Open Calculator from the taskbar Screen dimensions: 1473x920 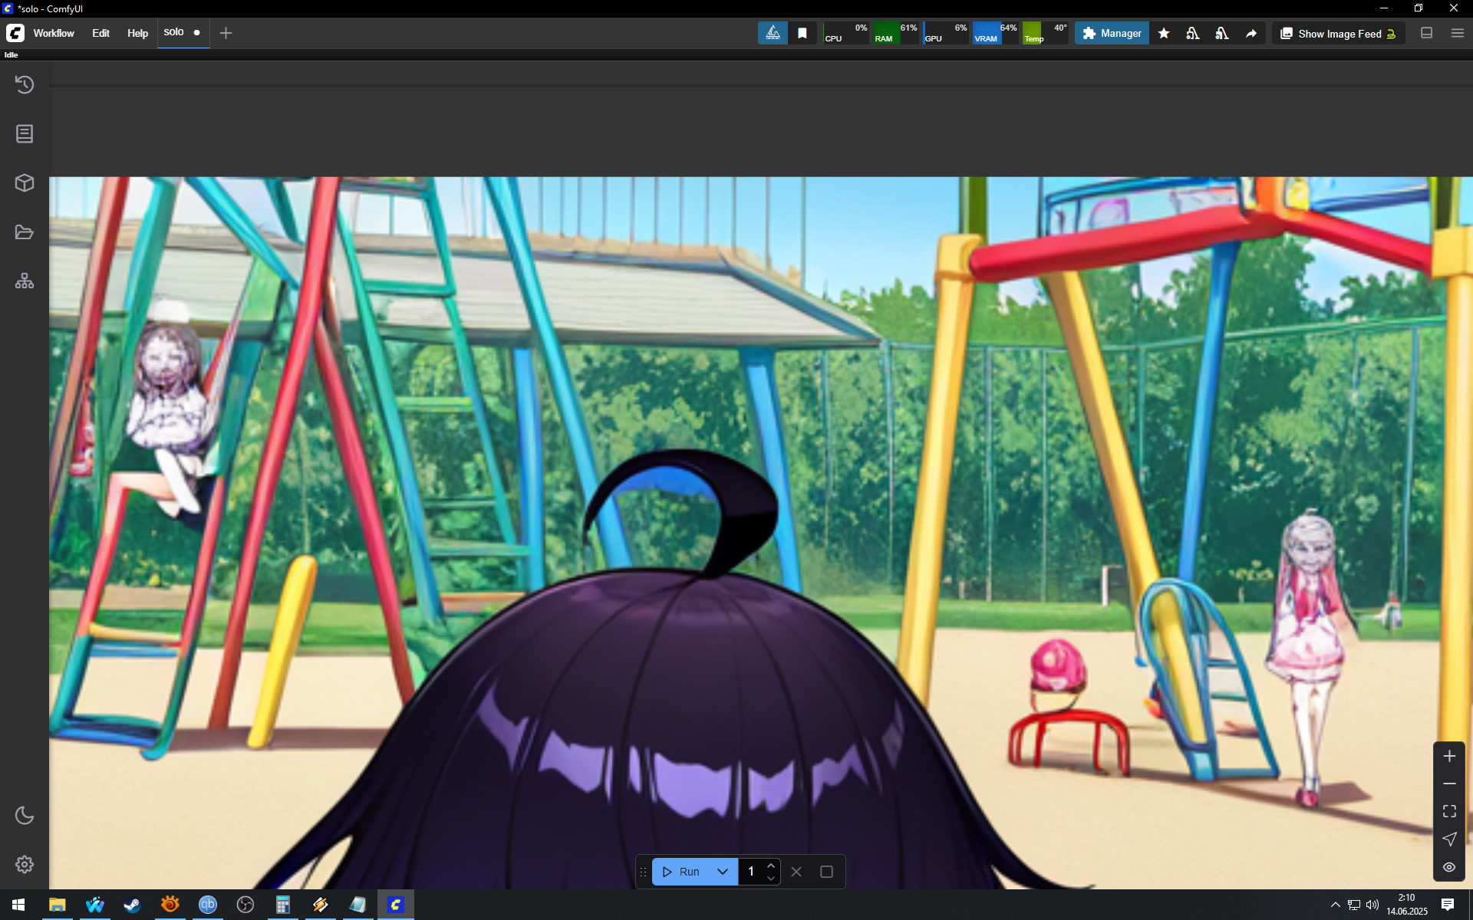[x=283, y=905]
